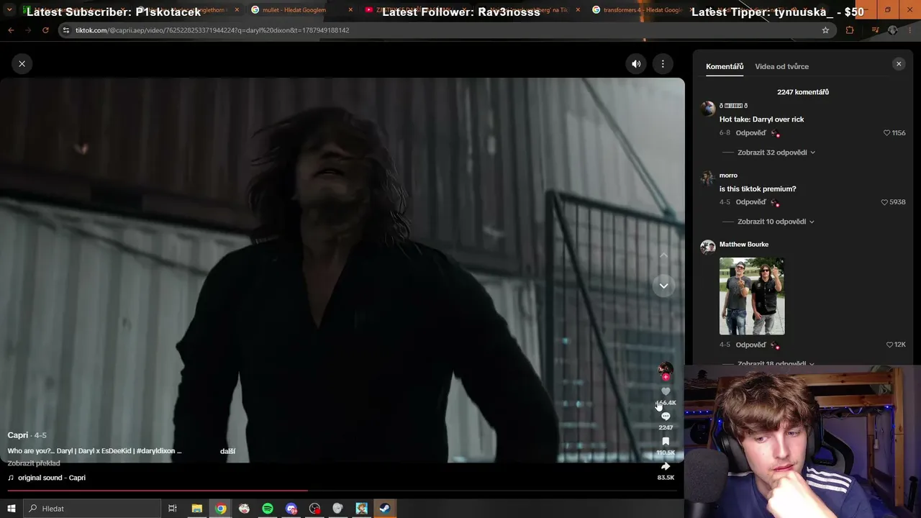Open the Windows Start menu
Screen dimensions: 921x518
12,509
